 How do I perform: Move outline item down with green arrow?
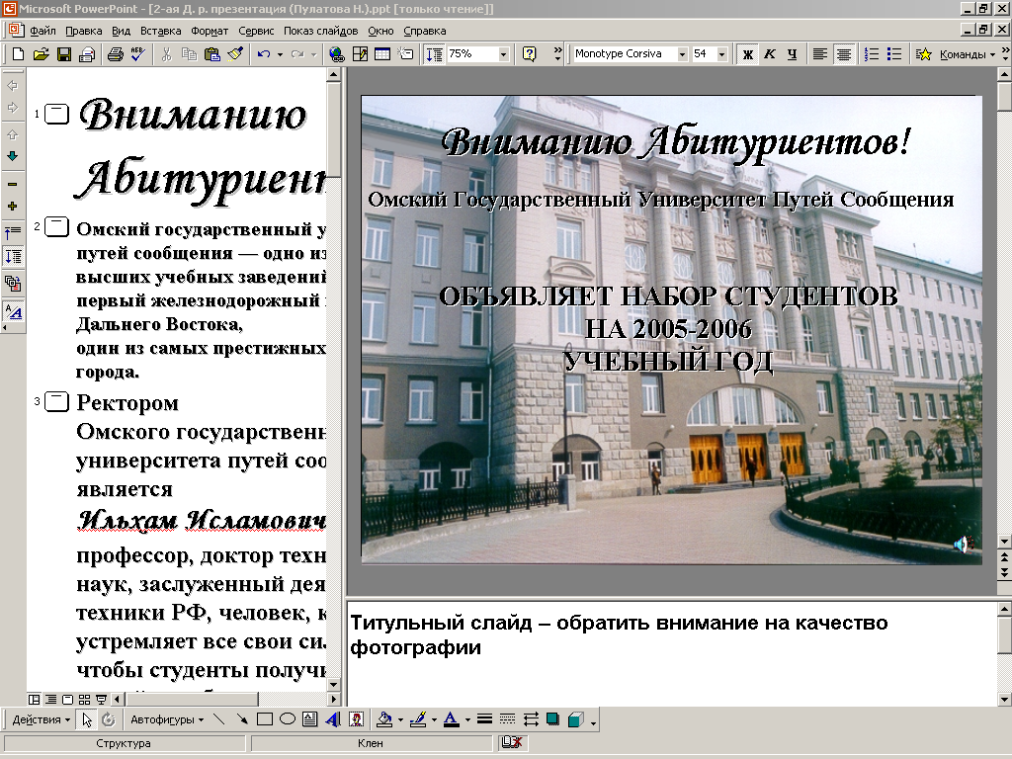[x=12, y=156]
